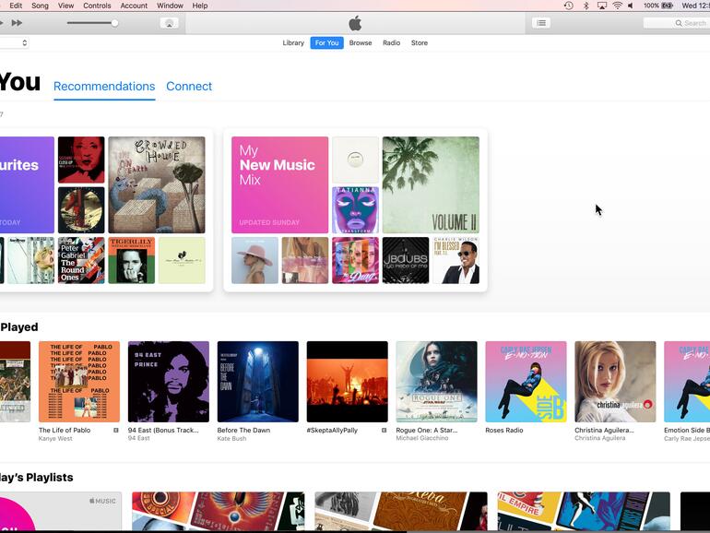Open Peter Gabriel The Round Ones cover
The height and width of the screenshot is (533, 710).
(x=81, y=260)
